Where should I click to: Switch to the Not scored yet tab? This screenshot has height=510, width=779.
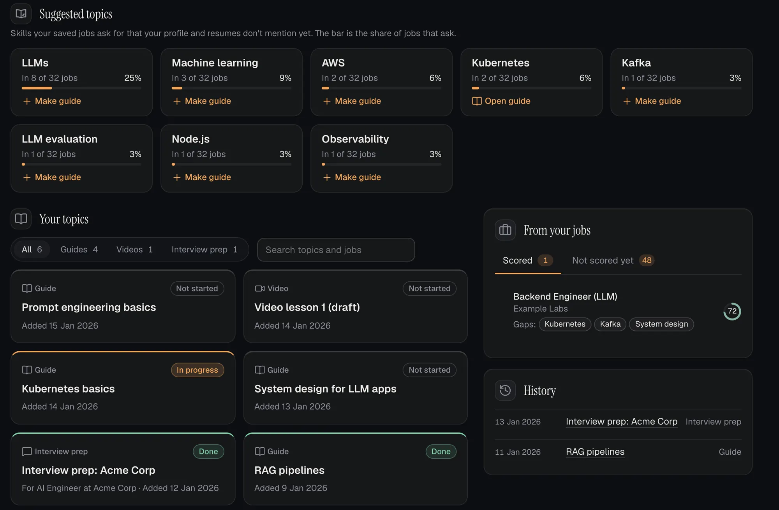613,261
